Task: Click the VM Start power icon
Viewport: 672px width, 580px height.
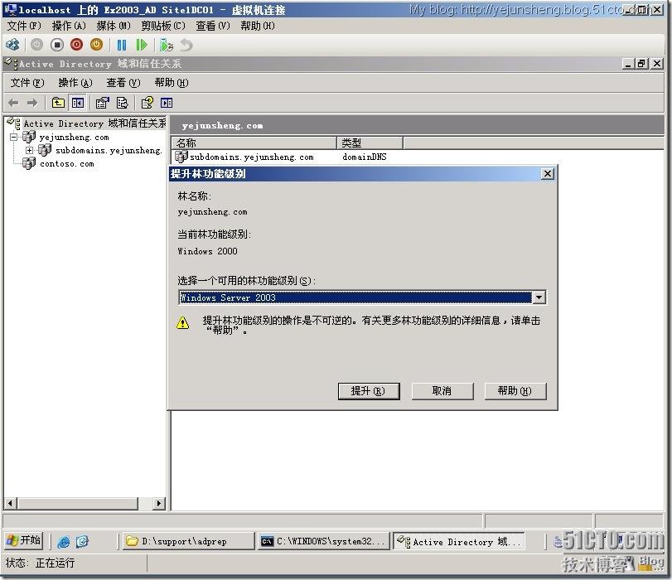Action: coord(36,45)
